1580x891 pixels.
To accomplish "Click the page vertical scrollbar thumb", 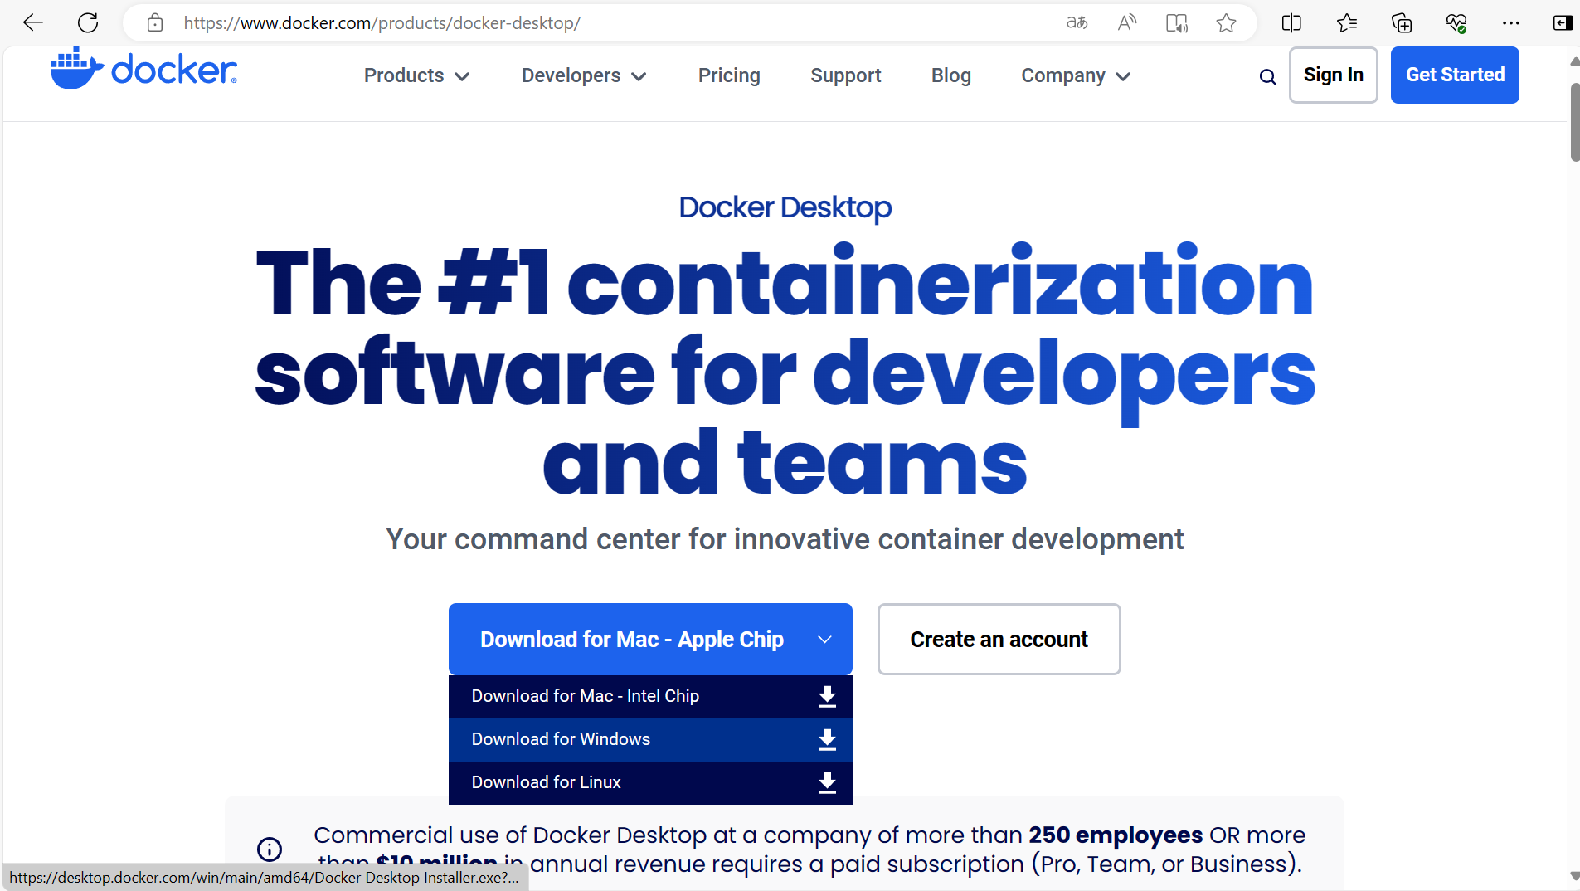I will click(1574, 122).
